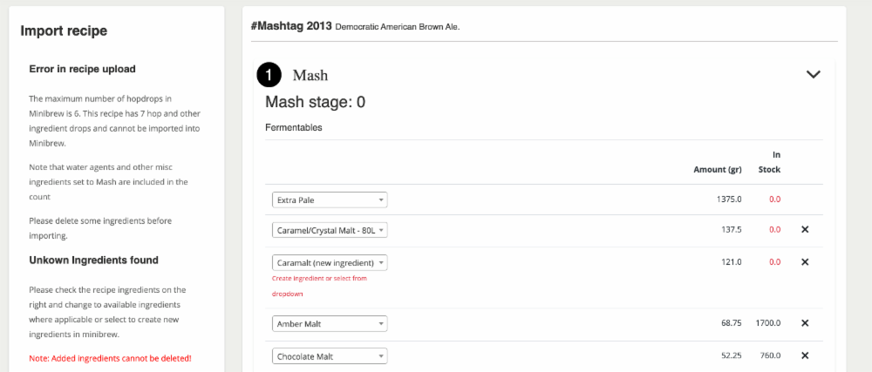Remove the Caramel/Crystal Malt - 80L row
Screen dimensions: 872x372
tap(804, 229)
